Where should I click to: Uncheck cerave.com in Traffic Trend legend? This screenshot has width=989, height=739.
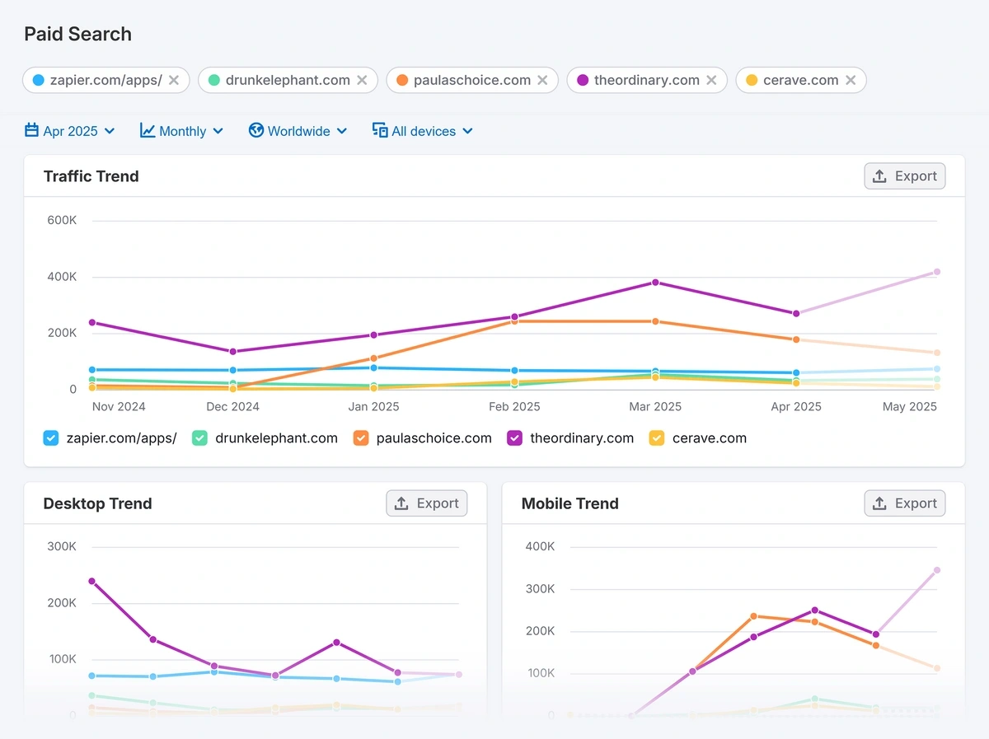(x=657, y=438)
